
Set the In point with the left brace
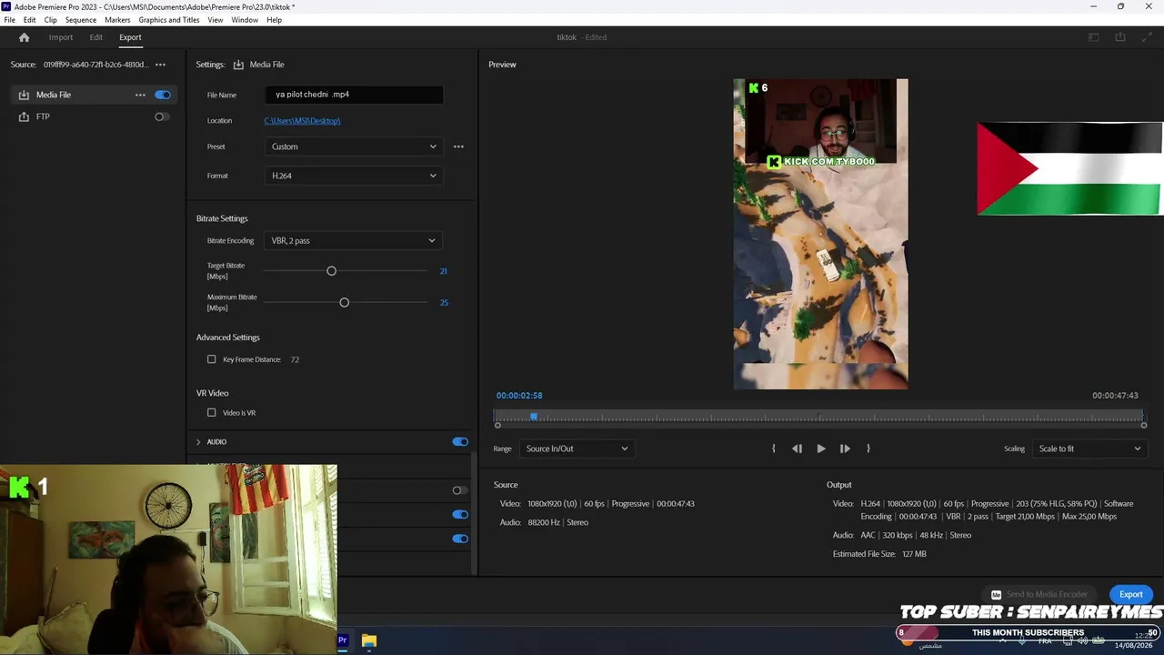774,448
